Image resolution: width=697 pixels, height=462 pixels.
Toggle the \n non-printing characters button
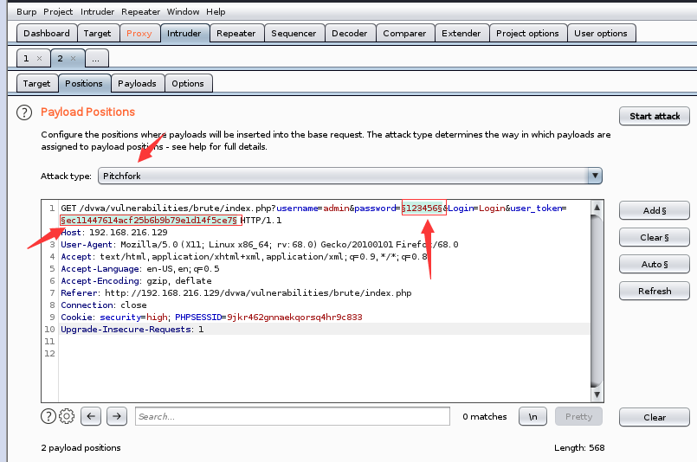click(532, 416)
